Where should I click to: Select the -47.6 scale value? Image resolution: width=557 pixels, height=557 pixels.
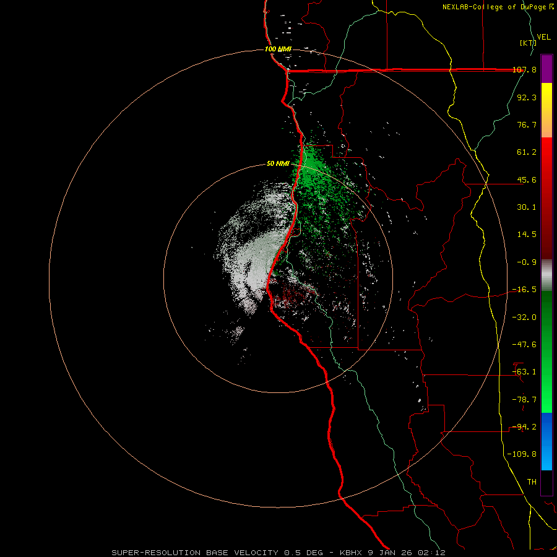pyautogui.click(x=524, y=345)
